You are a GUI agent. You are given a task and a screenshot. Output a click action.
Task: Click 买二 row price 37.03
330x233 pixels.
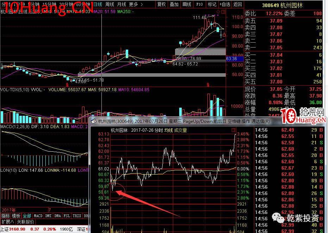pos(276,62)
